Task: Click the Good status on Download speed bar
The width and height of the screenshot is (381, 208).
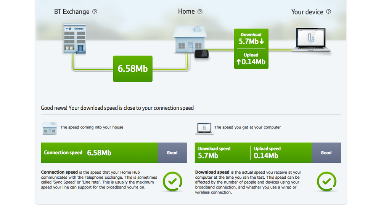Action: click(x=326, y=153)
